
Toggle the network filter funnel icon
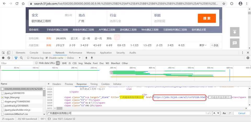click(x=16, y=58)
